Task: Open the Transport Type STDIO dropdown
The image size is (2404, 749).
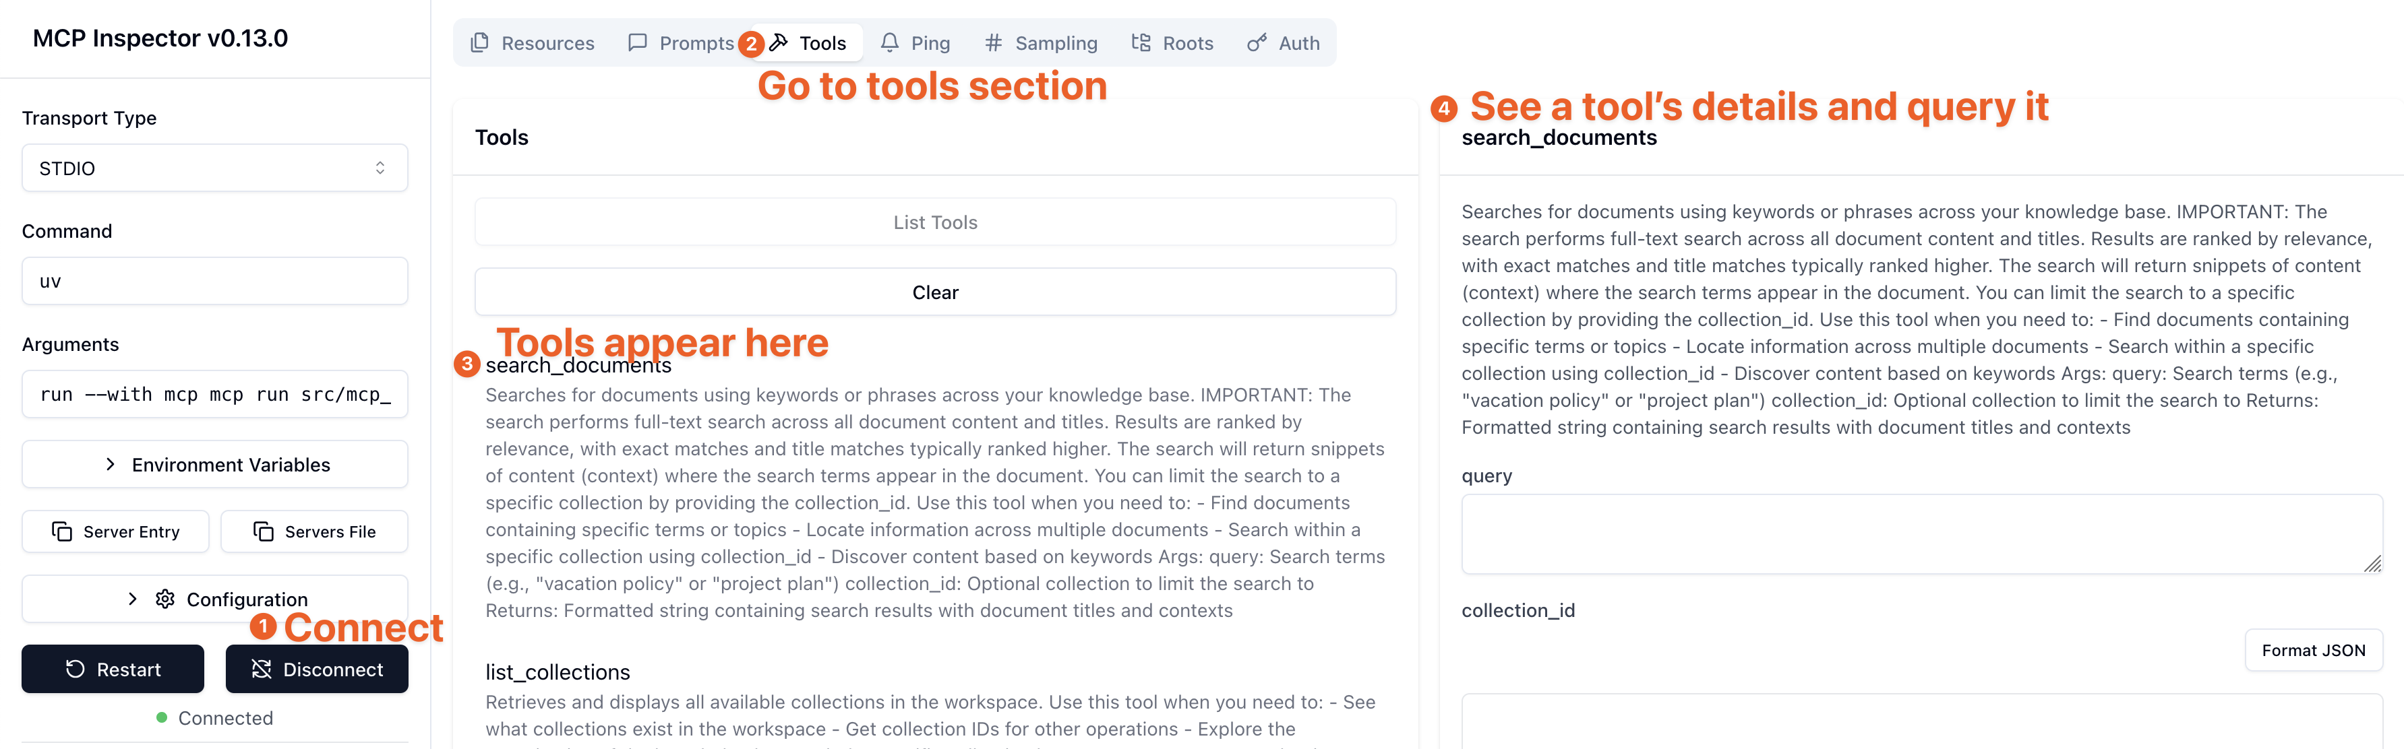Action: pos(214,168)
